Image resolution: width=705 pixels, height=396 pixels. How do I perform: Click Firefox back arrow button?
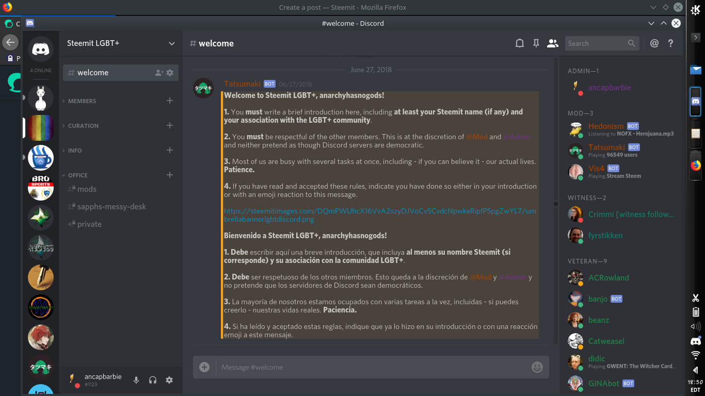pyautogui.click(x=10, y=42)
